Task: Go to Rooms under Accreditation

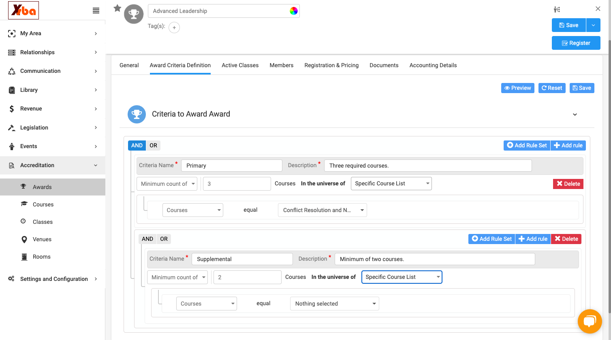Action: [x=53, y=257]
